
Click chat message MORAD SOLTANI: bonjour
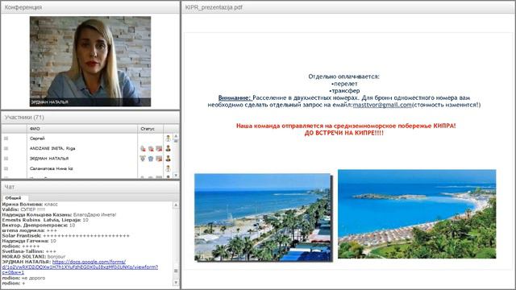pyautogui.click(x=34, y=256)
